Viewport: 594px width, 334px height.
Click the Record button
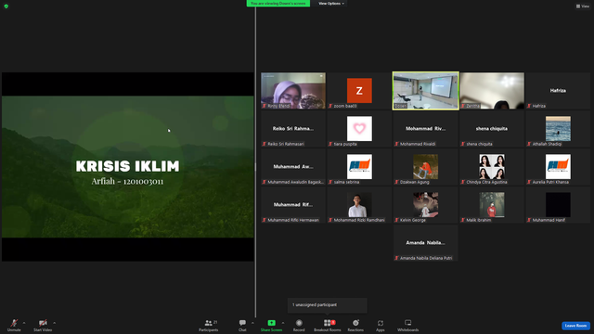(299, 325)
